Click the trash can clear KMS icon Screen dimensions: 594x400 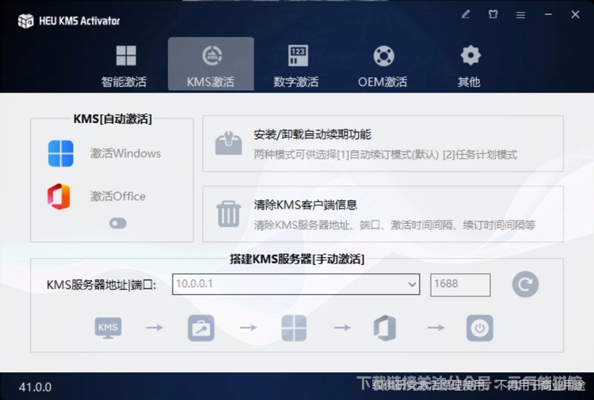[229, 213]
